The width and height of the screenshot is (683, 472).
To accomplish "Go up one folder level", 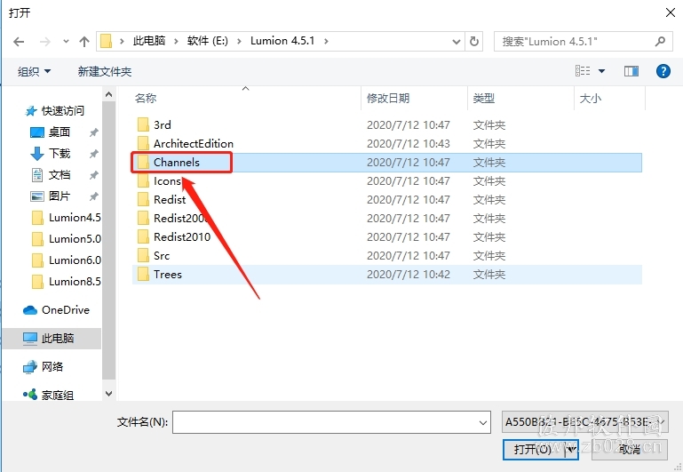I will (x=84, y=42).
